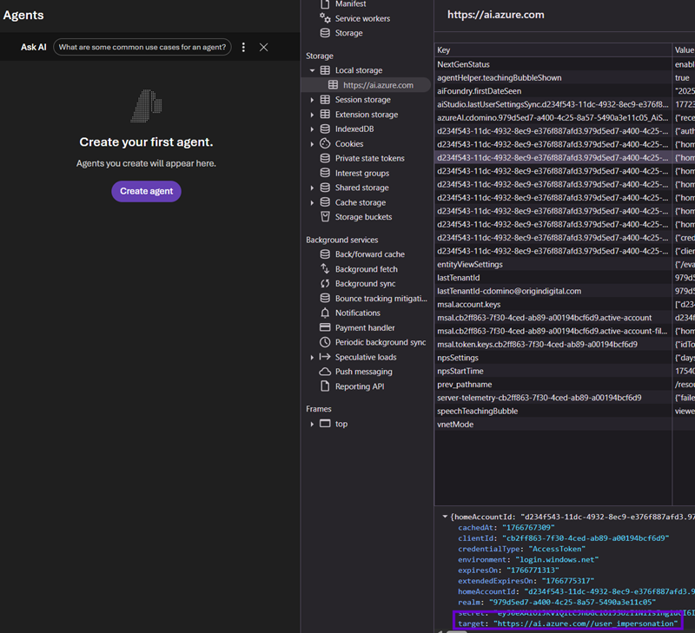Expand the Speculative loads node
The width and height of the screenshot is (695, 633).
tap(312, 358)
